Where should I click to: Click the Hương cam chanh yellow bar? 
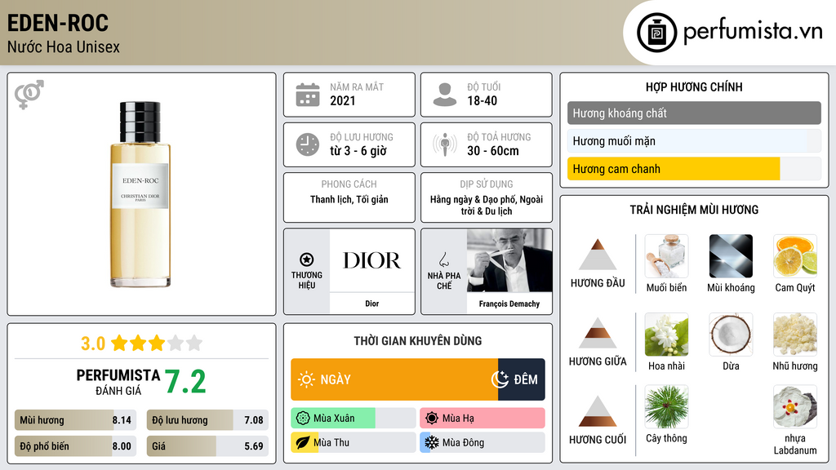[674, 169]
